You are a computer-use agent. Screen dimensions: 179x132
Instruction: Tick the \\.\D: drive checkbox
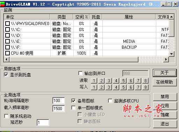(7, 36)
